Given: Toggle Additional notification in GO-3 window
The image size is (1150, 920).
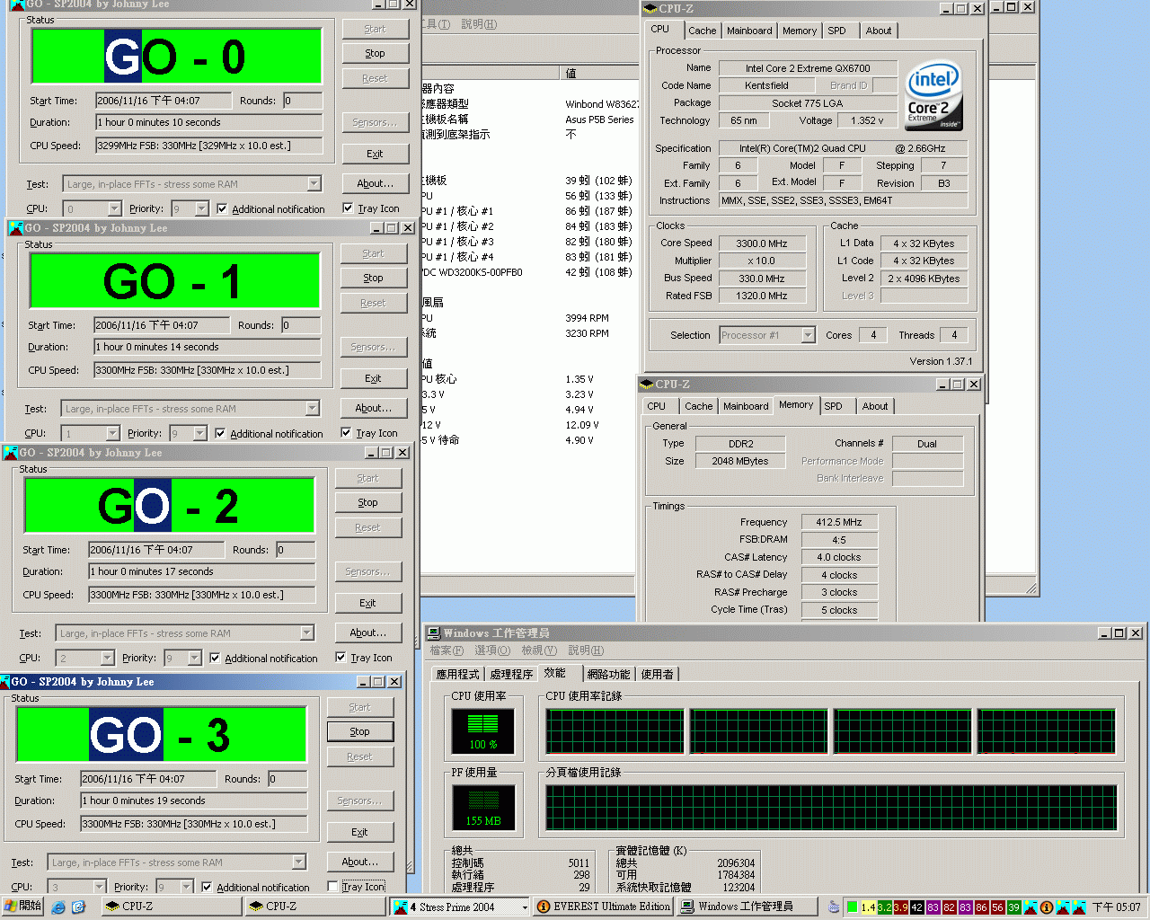Looking at the screenshot, I should pos(207,887).
